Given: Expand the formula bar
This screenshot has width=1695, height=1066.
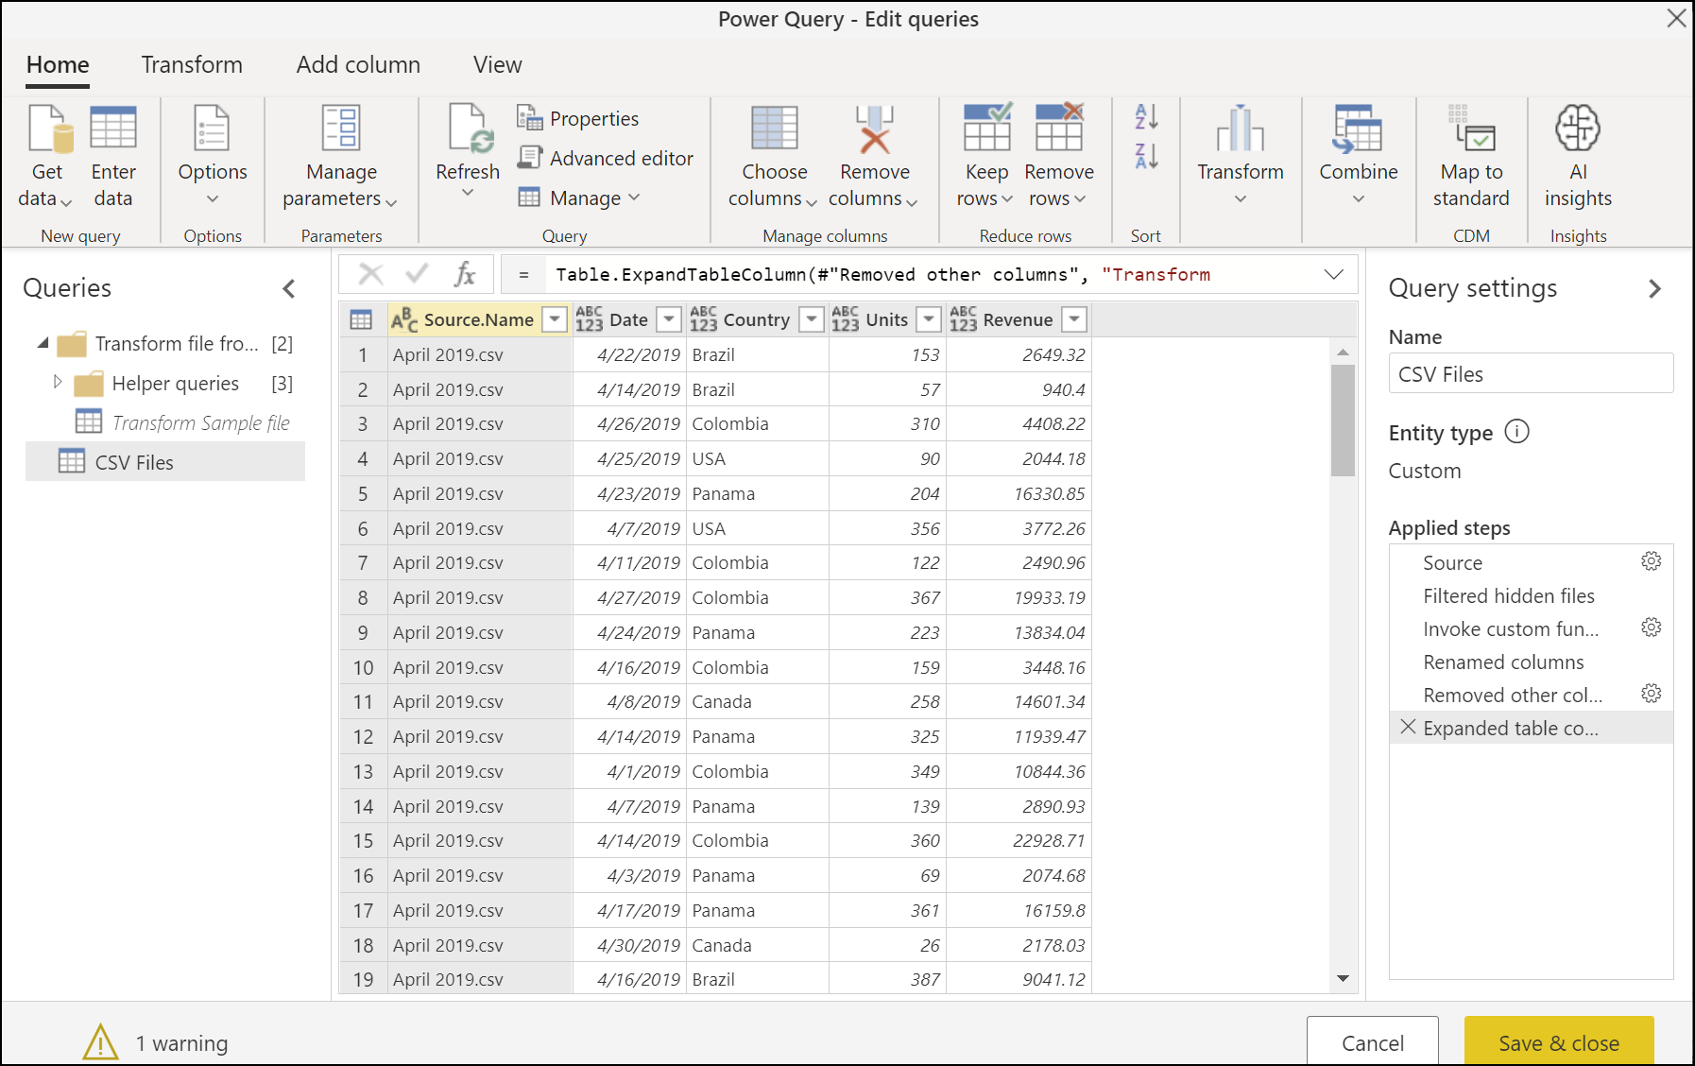Looking at the screenshot, I should pyautogui.click(x=1333, y=274).
